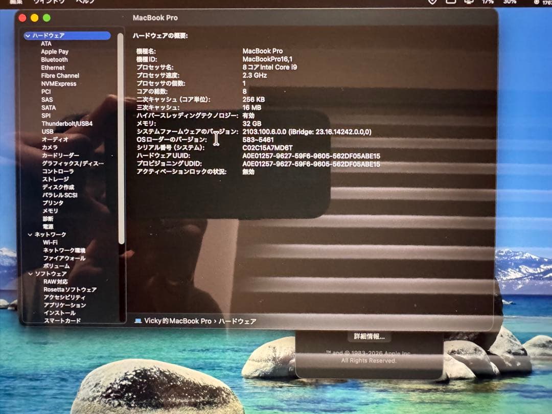Collapse the ネットワーク section chevron
The image size is (552, 414).
(x=30, y=235)
